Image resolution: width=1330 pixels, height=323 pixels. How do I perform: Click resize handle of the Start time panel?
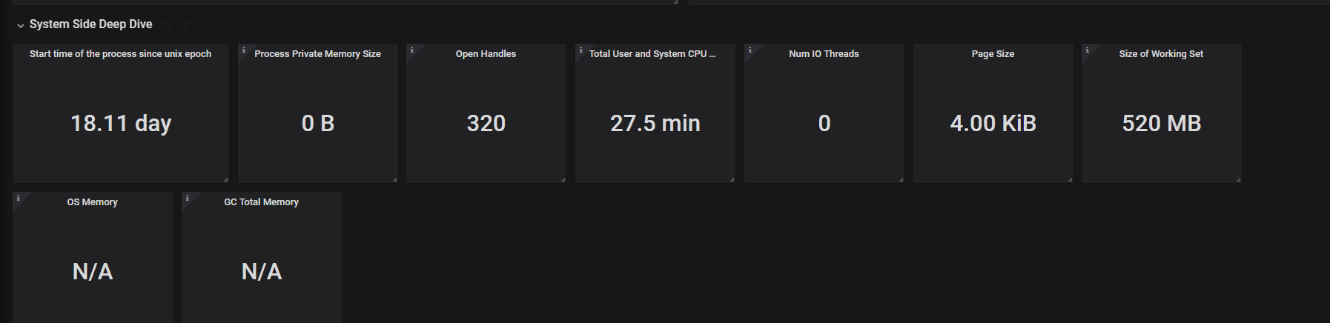(225, 179)
